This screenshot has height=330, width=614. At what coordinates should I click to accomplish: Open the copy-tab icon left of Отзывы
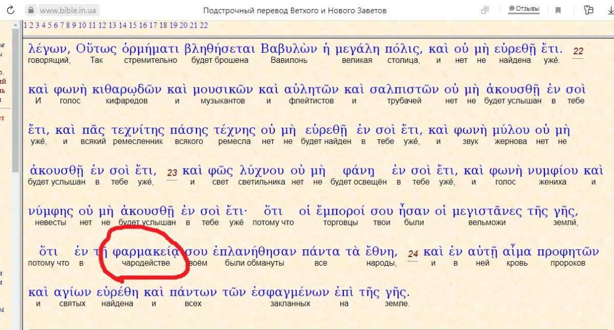pyautogui.click(x=485, y=10)
